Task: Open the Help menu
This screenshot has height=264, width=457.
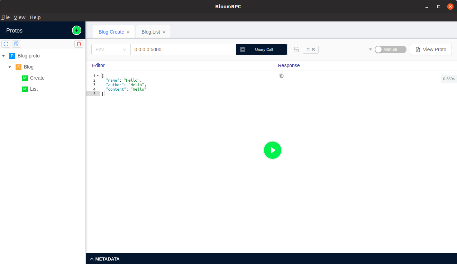Action: click(35, 17)
